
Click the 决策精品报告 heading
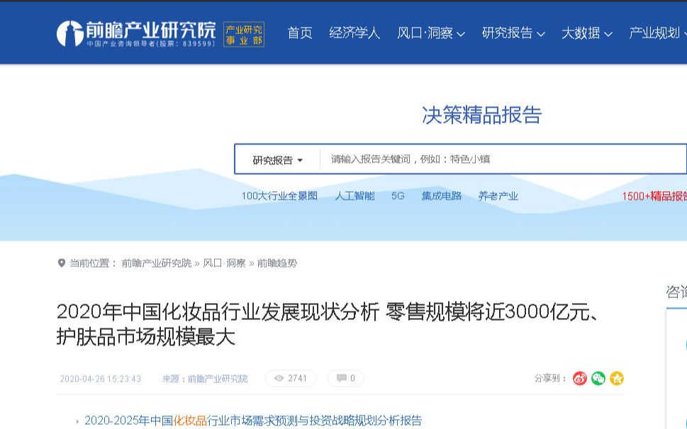pos(481,115)
